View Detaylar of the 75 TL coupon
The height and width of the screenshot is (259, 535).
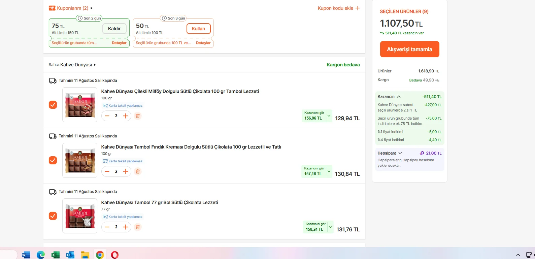[119, 43]
